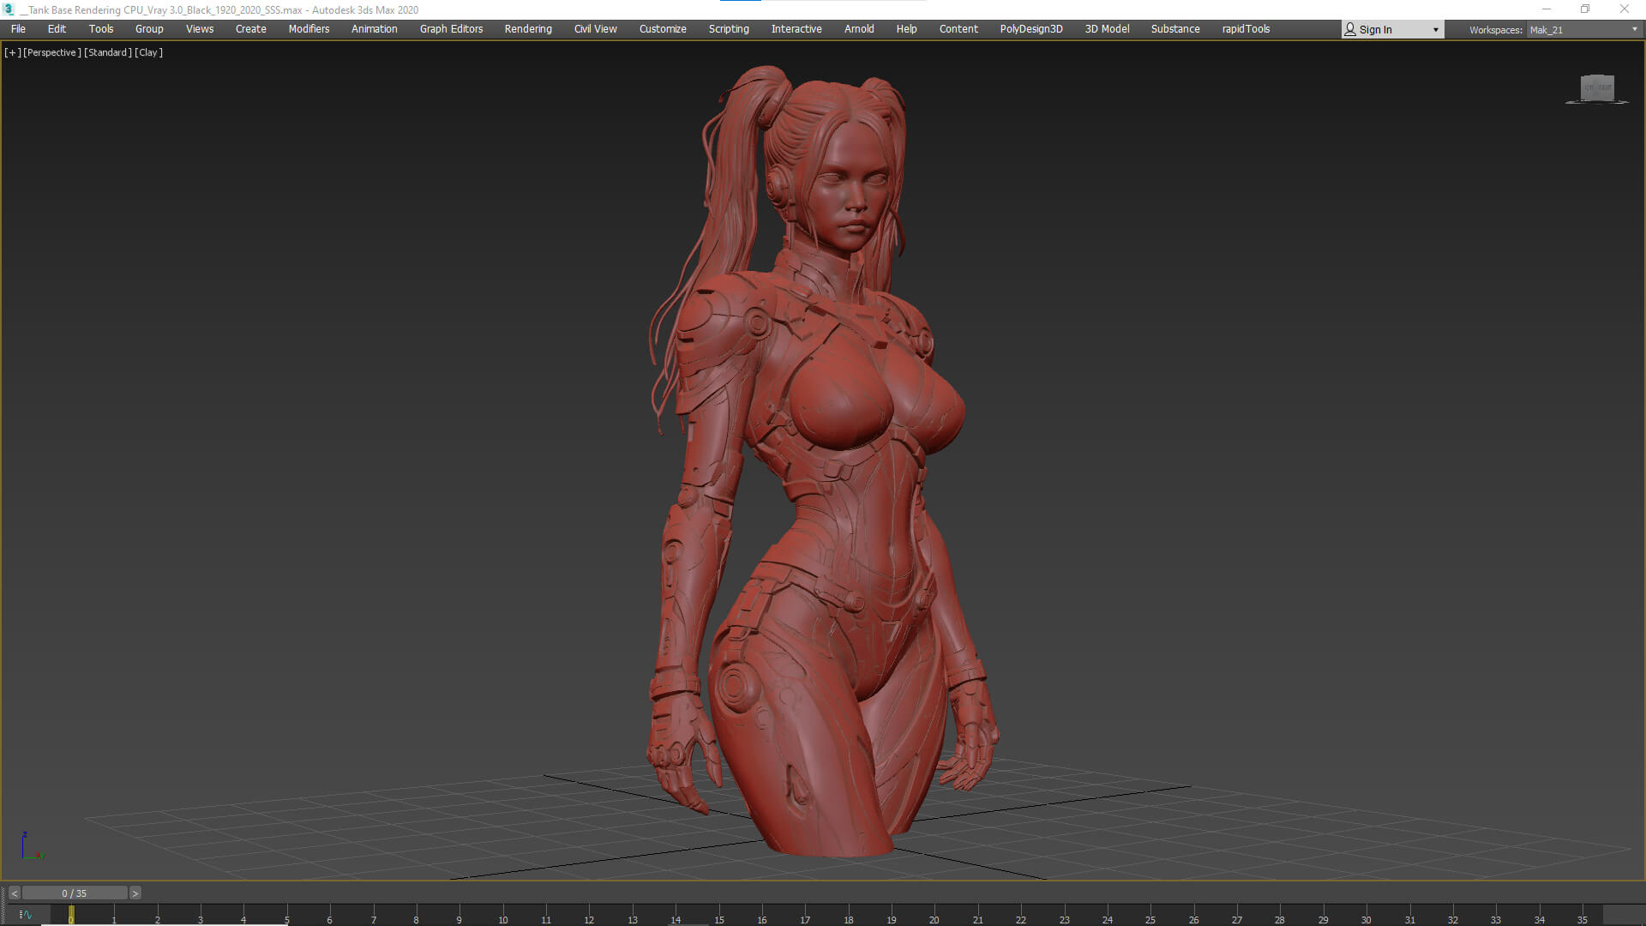Open the Substance menu
Image resolution: width=1646 pixels, height=926 pixels.
[1175, 29]
